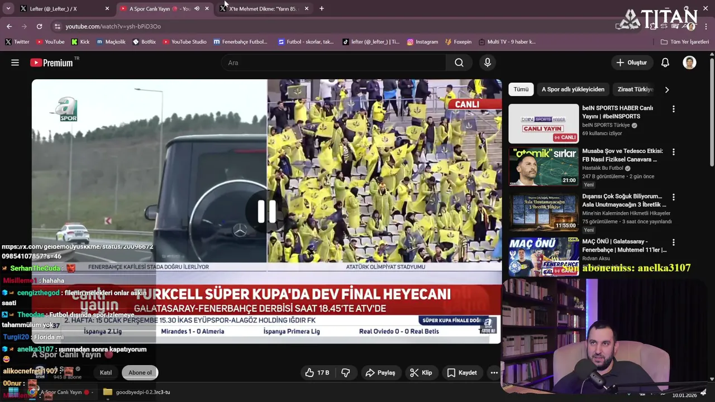Open the YouTube account avatar menu

coord(689,63)
